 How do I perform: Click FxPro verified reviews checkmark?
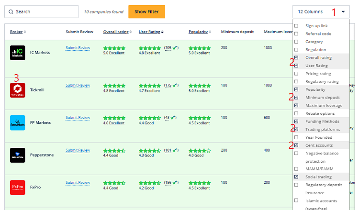click(175, 183)
